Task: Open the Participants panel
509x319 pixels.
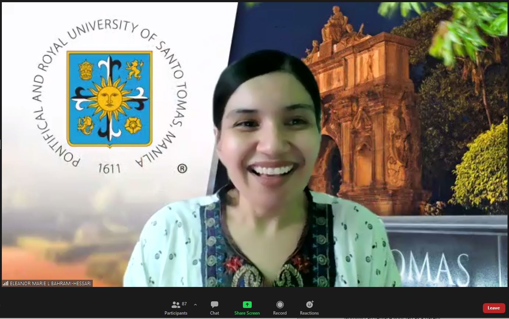Action: [176, 308]
